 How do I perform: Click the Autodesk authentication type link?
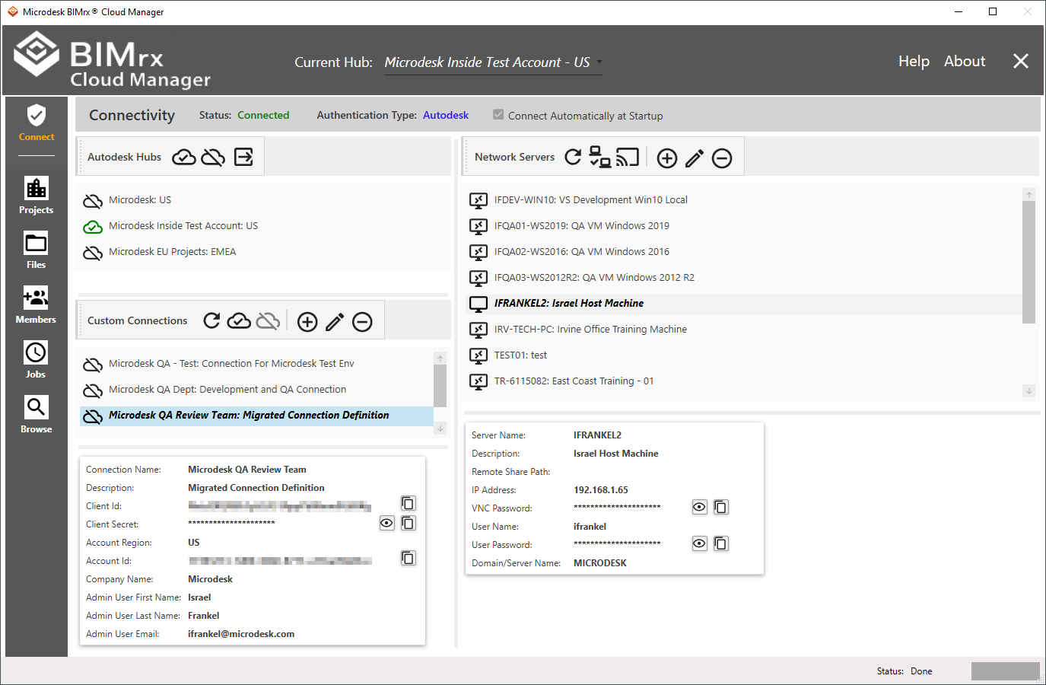[446, 115]
